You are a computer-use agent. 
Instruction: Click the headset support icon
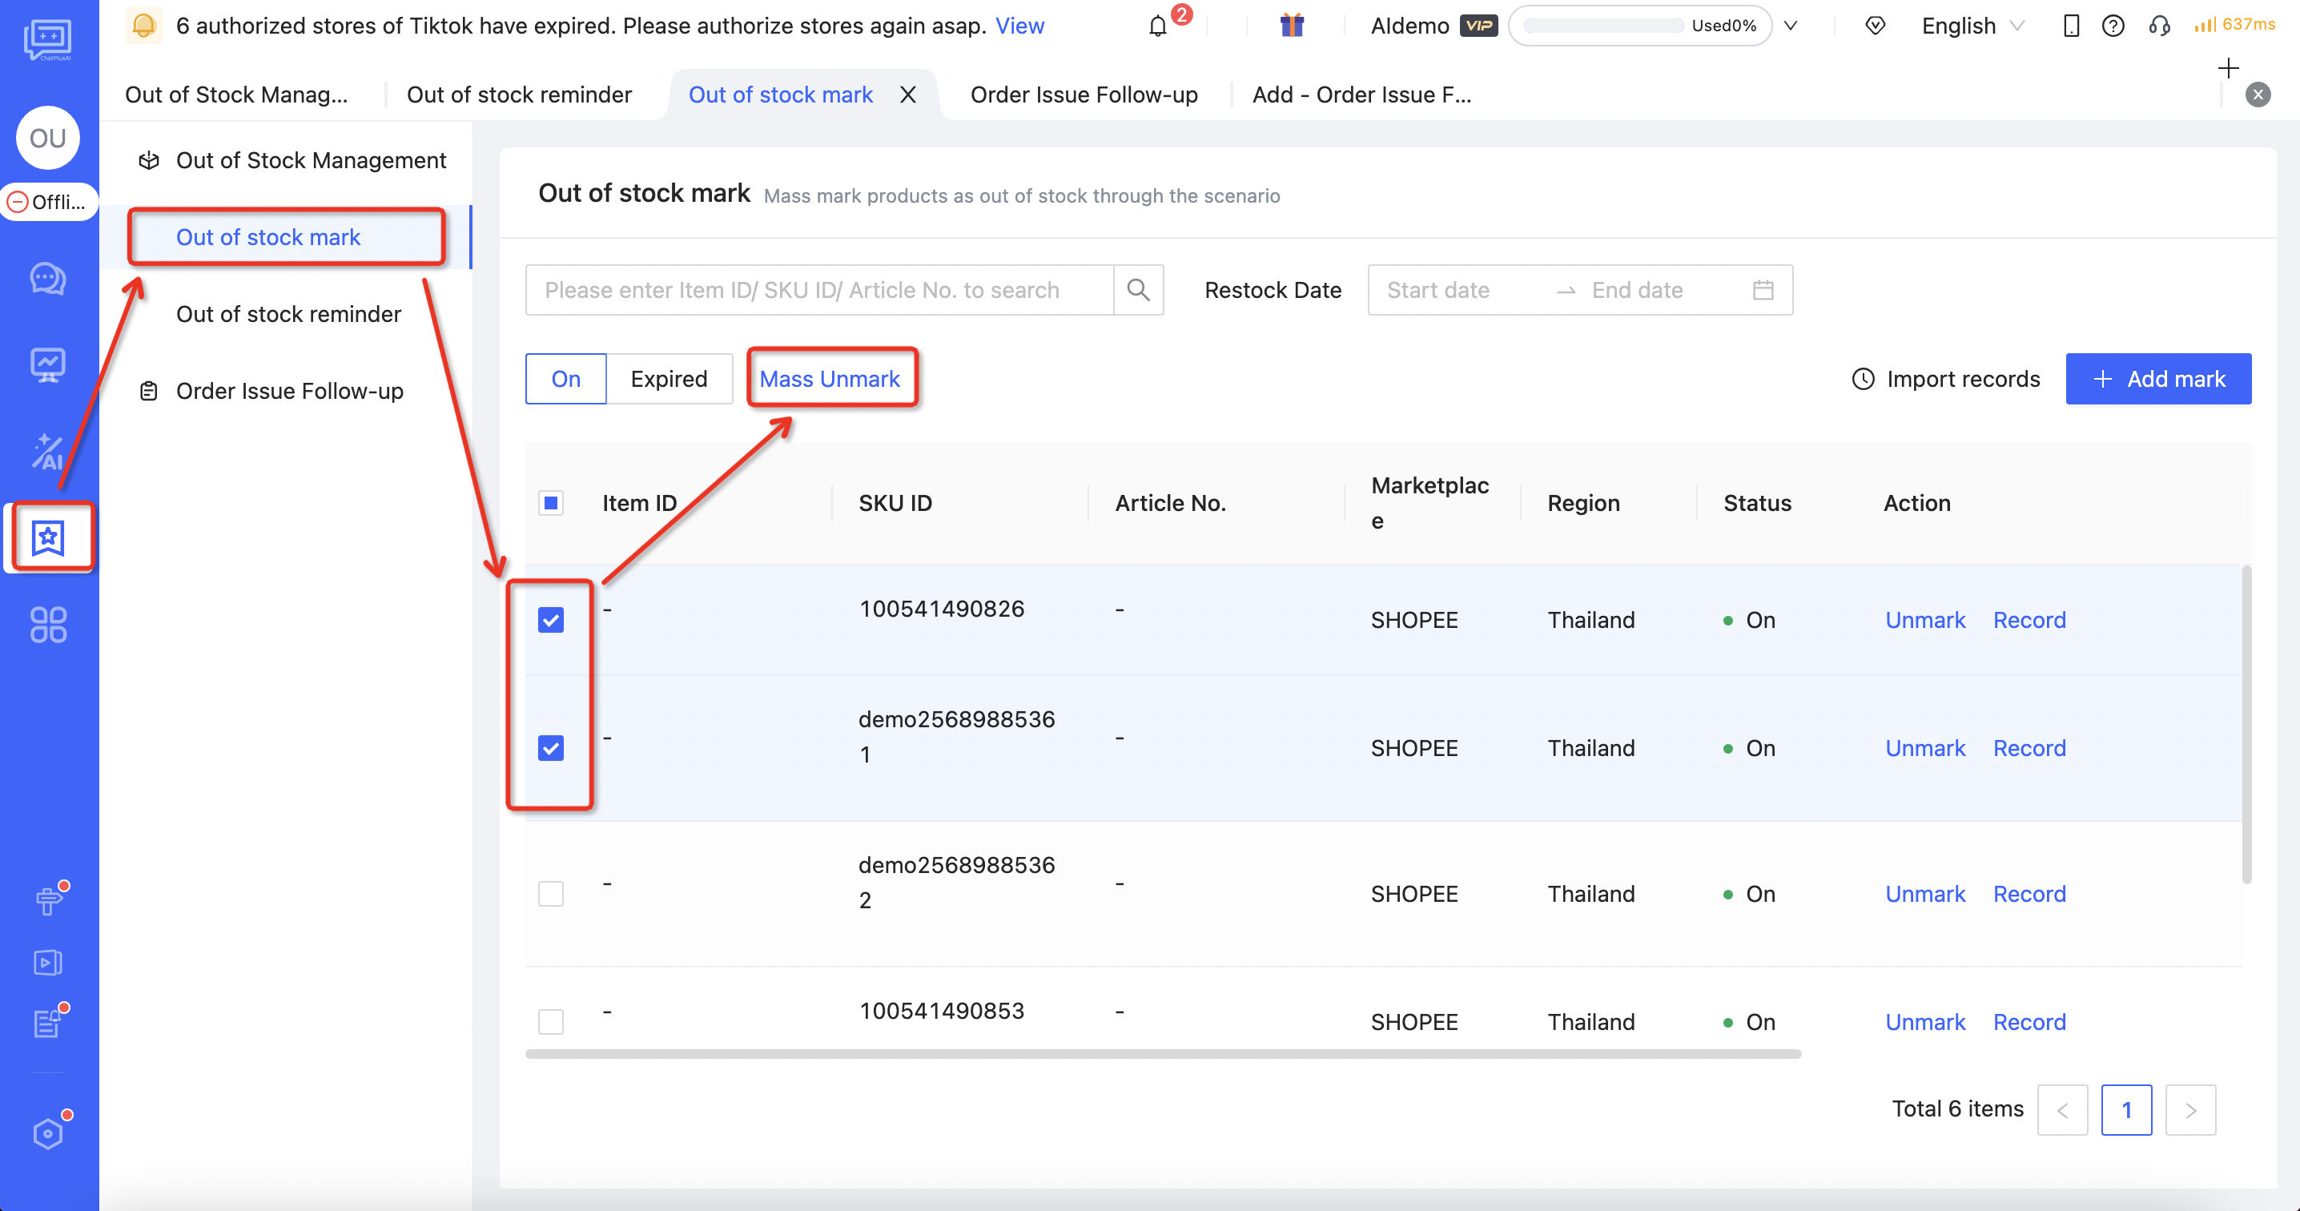tap(2159, 26)
